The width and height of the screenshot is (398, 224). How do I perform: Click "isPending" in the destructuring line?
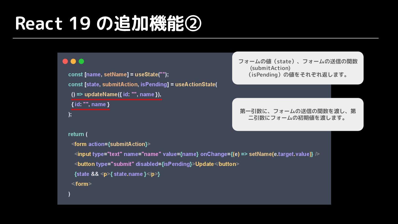pyautogui.click(x=154, y=84)
